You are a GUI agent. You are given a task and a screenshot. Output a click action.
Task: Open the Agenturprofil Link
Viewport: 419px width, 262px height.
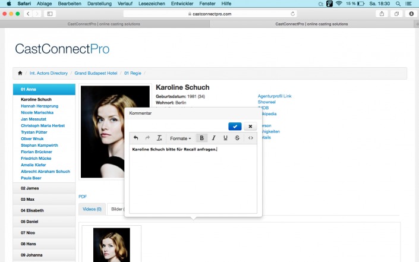275,96
